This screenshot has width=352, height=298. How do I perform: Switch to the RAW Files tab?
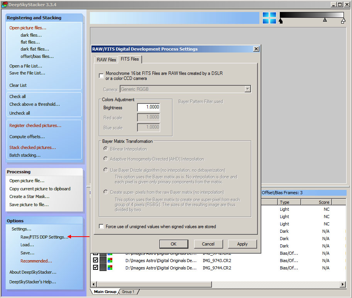106,59
